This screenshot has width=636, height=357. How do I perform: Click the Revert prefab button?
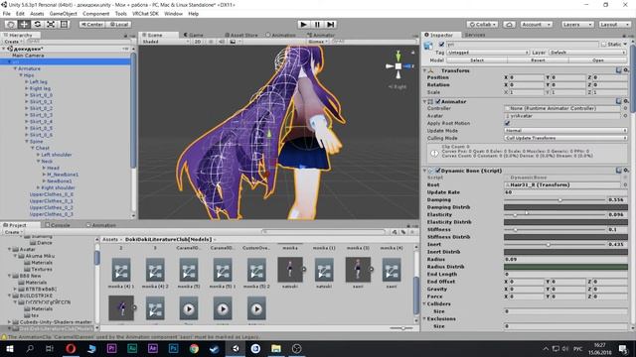click(538, 60)
